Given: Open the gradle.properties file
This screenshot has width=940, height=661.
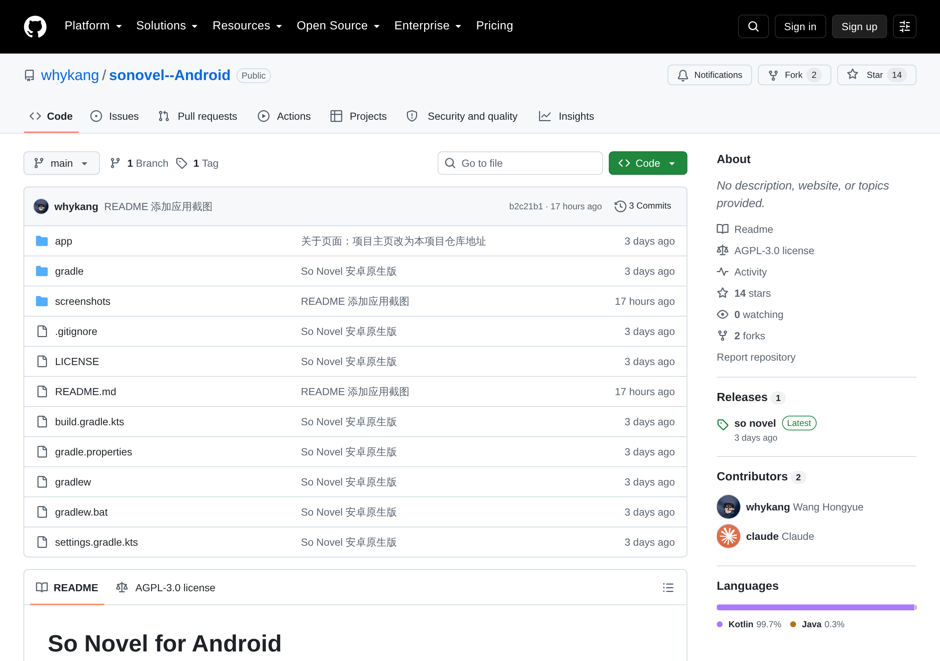Looking at the screenshot, I should coord(94,452).
